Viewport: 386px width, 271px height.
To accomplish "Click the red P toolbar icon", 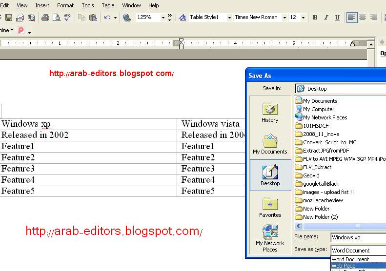I will (x=21, y=30).
